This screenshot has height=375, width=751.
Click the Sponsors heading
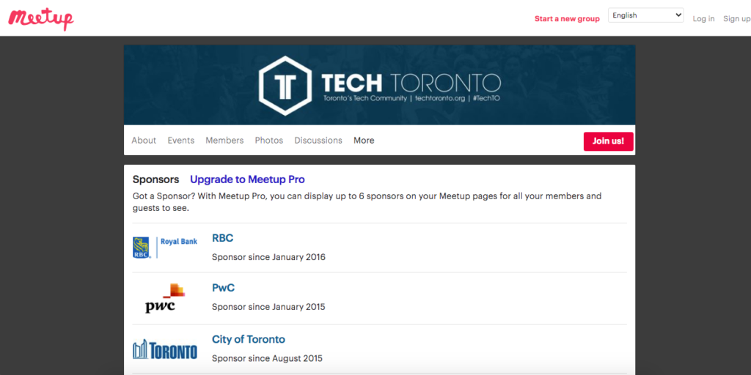point(155,179)
